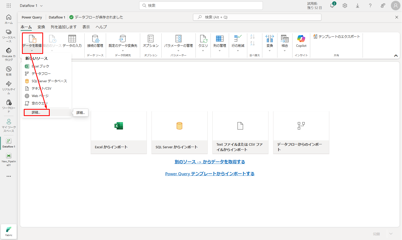Open the notifications bell

(x=332, y=6)
